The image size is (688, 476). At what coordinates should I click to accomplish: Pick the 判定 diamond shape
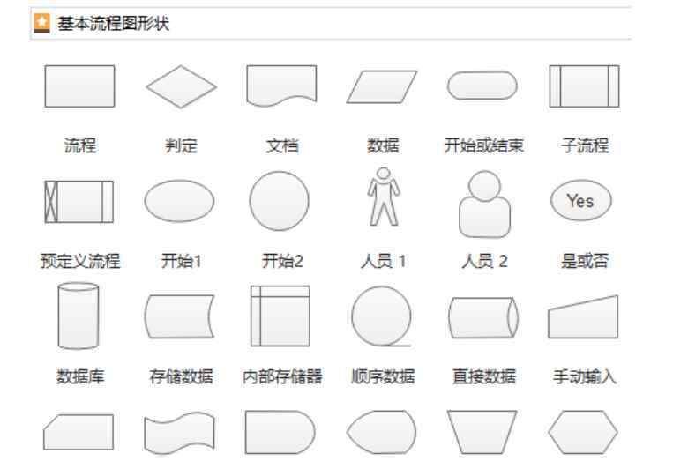pos(181,86)
